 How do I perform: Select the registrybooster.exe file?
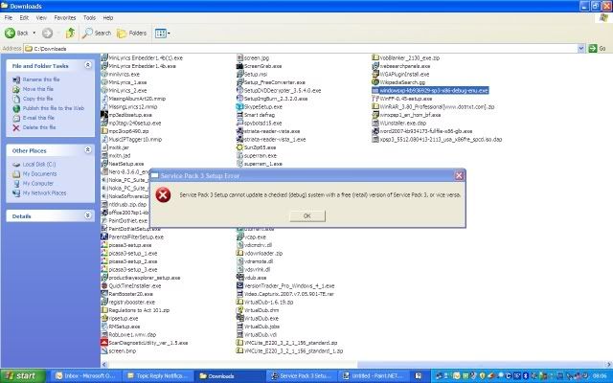[128, 303]
